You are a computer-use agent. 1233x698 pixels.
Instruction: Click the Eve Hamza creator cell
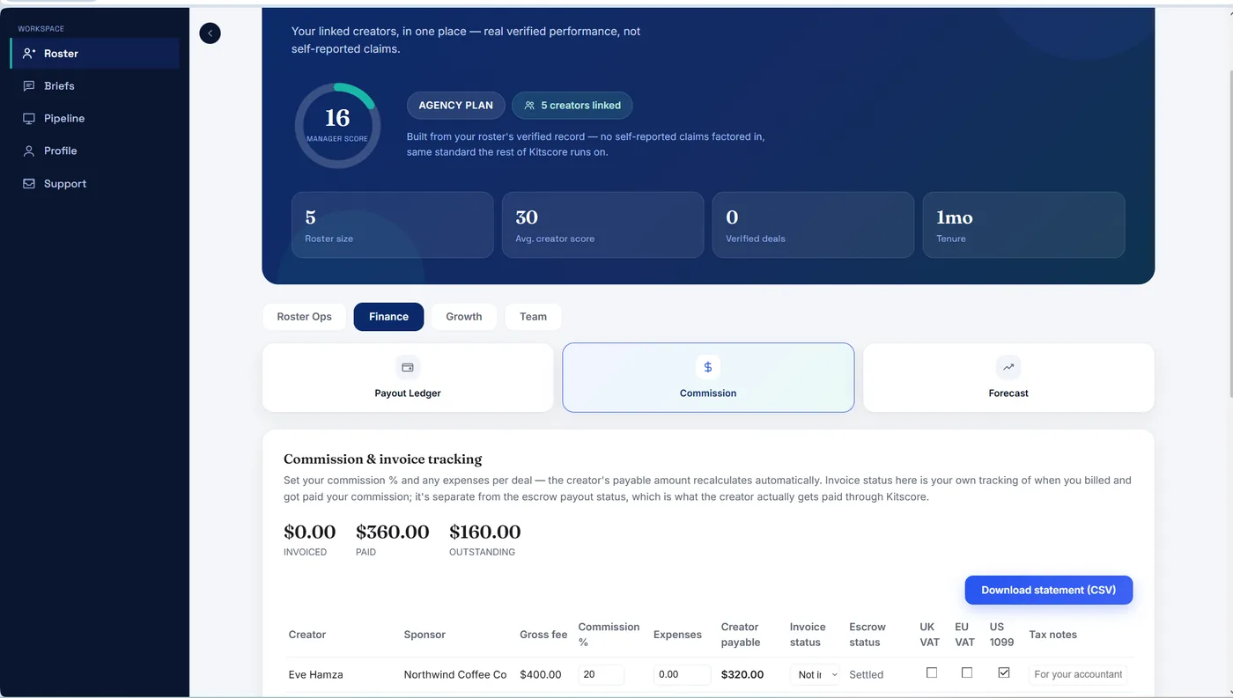(x=315, y=675)
